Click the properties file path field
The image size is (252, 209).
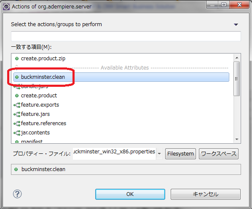click(x=114, y=154)
